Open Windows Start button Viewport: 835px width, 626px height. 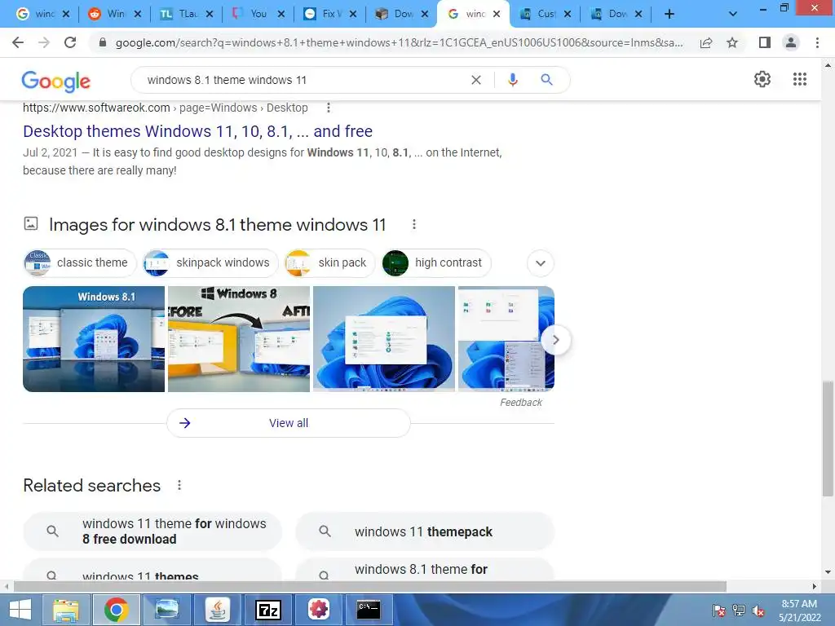20,610
